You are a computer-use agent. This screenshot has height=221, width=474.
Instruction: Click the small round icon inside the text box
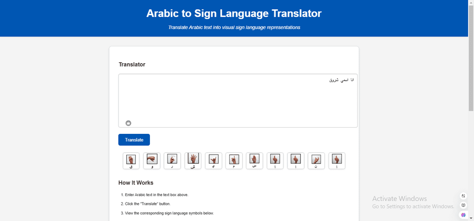129,123
